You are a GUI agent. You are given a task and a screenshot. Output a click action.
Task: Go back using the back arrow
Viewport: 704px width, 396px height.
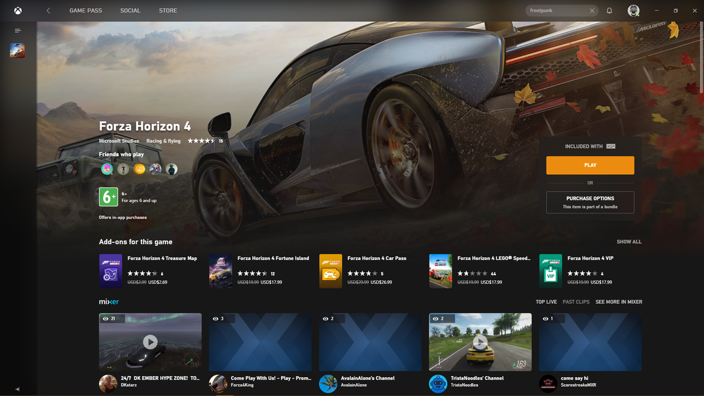tap(48, 11)
